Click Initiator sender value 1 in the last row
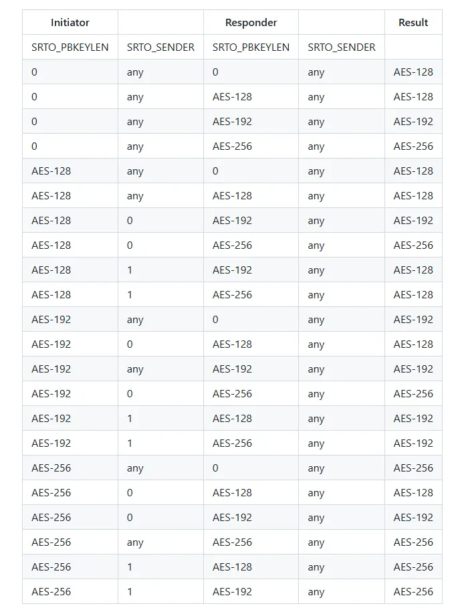 [130, 592]
